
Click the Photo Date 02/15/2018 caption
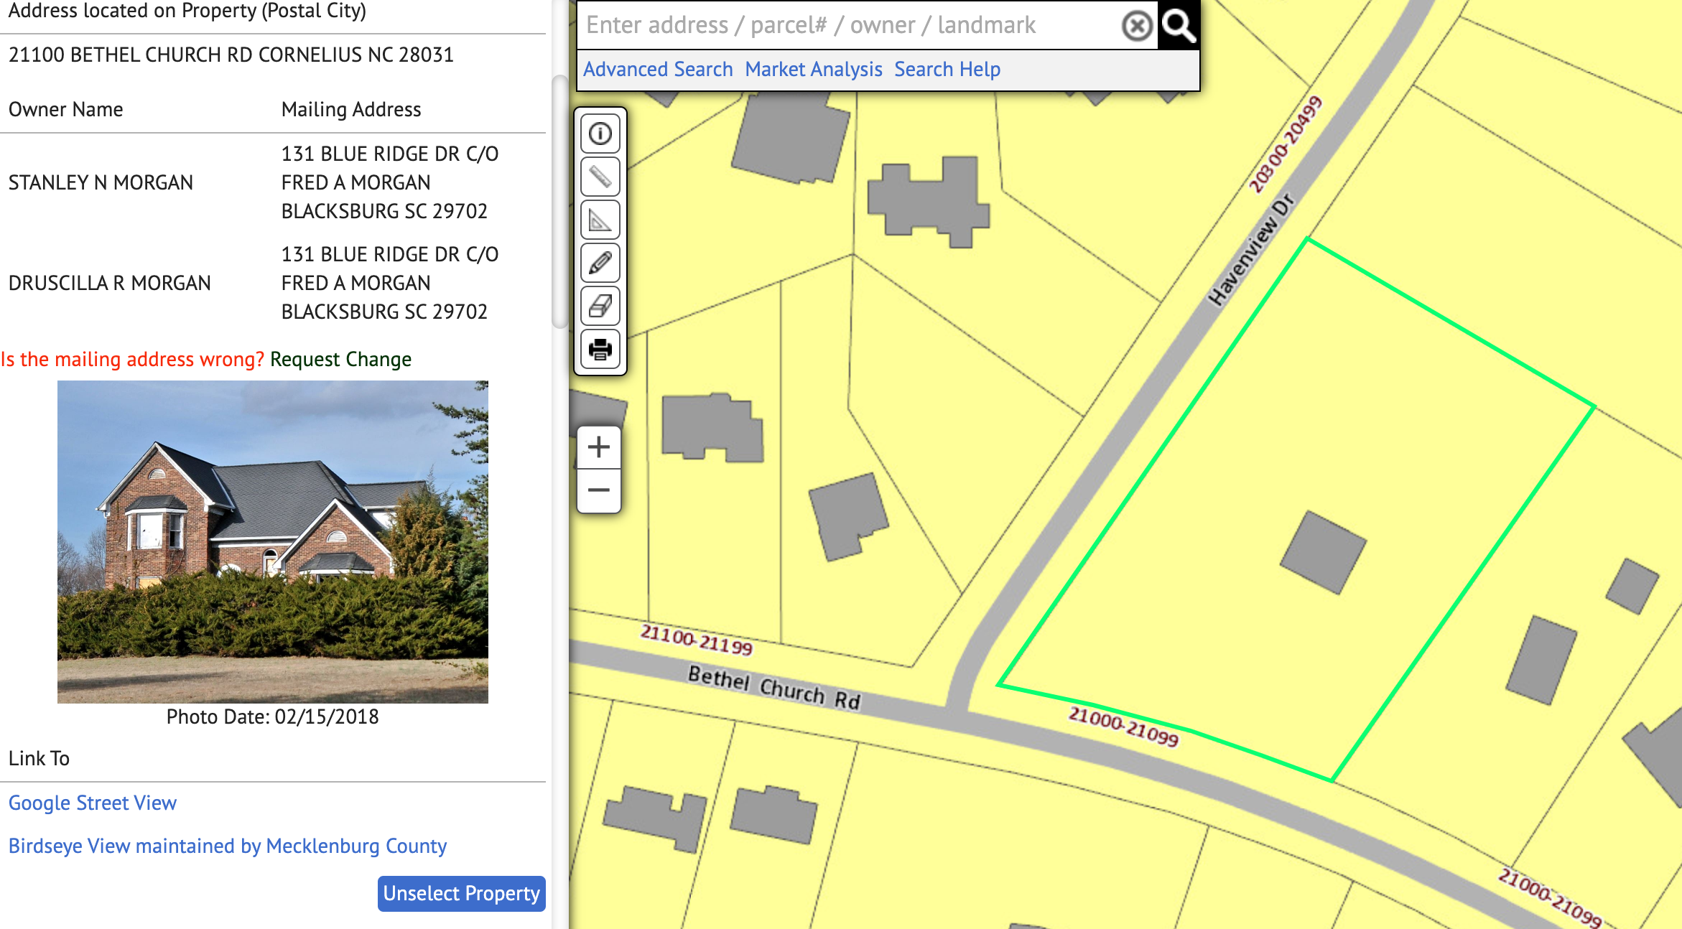point(273,716)
